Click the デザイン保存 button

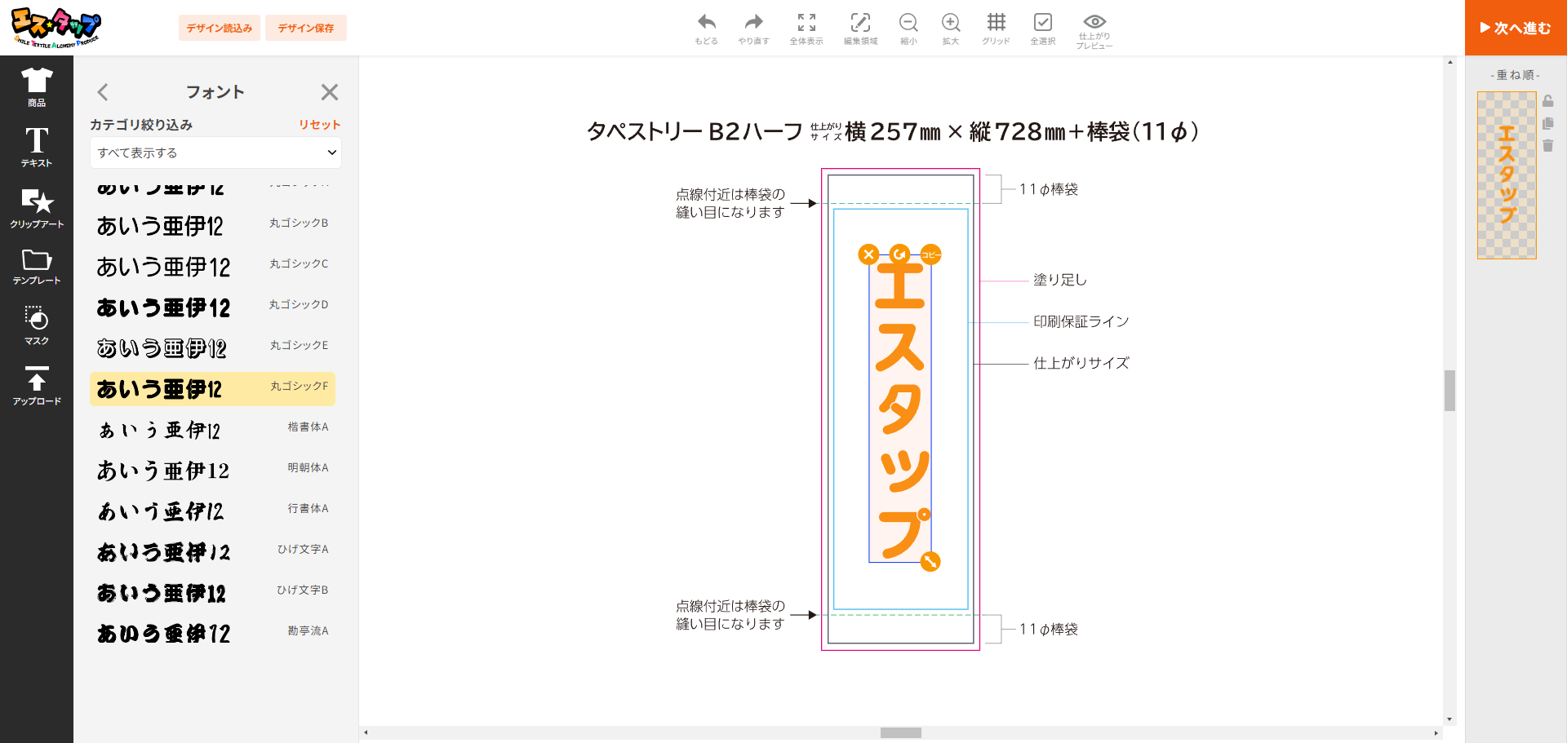click(x=306, y=28)
